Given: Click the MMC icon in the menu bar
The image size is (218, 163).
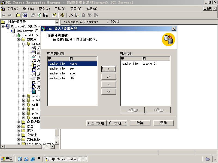Looking at the screenshot, I should click(3, 9).
